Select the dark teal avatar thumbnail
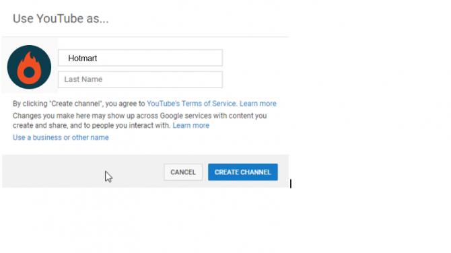The width and height of the screenshot is (451, 253). click(x=29, y=67)
